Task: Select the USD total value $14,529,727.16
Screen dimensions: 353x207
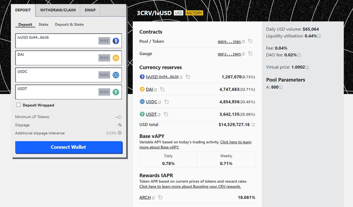Action: pos(234,125)
